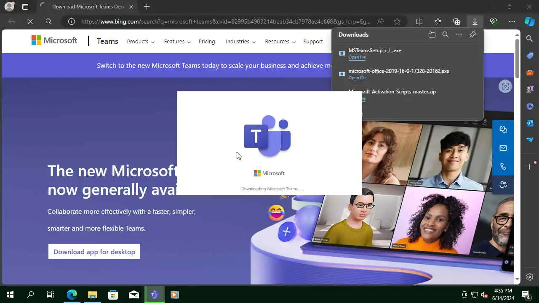Image resolution: width=539 pixels, height=303 pixels.
Task: Open Microsoft Store from taskbar
Action: point(113,295)
